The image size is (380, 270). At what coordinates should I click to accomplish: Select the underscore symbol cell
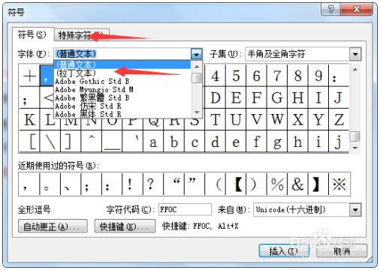112,141
